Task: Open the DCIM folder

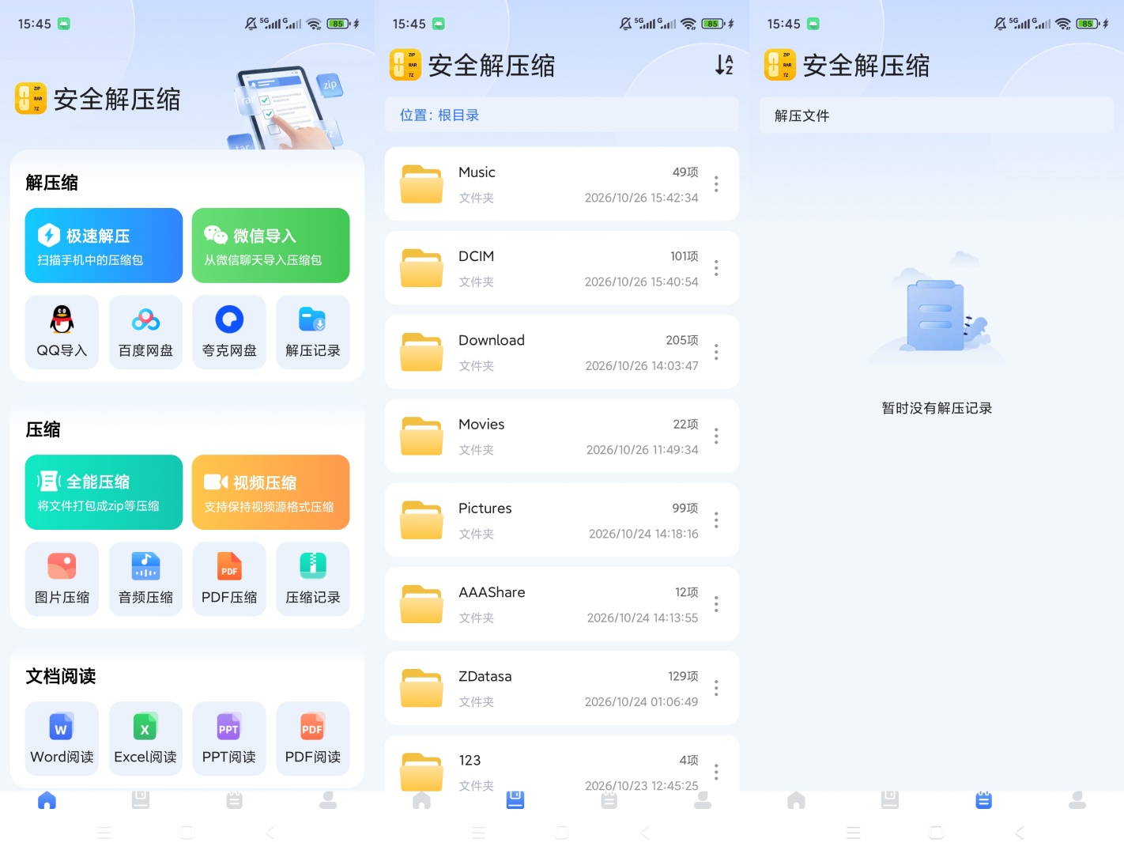Action: (x=561, y=268)
